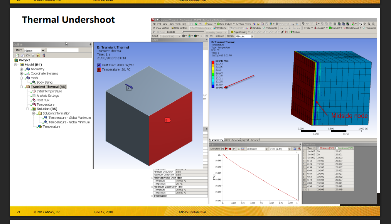The width and height of the screenshot is (391, 224).
Task: Click the Outline filter text field
Action: pos(62,51)
